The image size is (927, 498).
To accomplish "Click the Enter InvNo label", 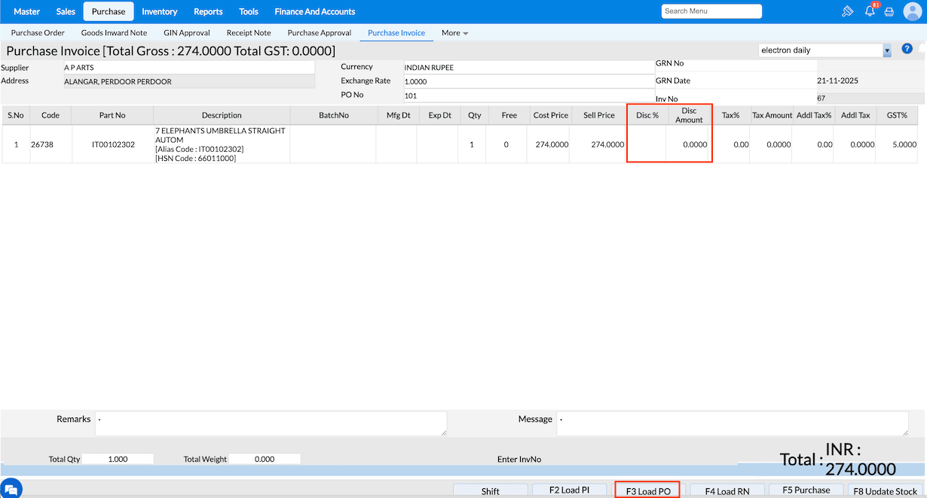I will 519,459.
